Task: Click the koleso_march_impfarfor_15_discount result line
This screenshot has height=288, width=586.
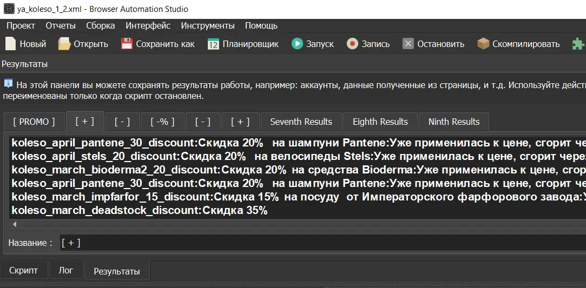Action: pos(298,197)
